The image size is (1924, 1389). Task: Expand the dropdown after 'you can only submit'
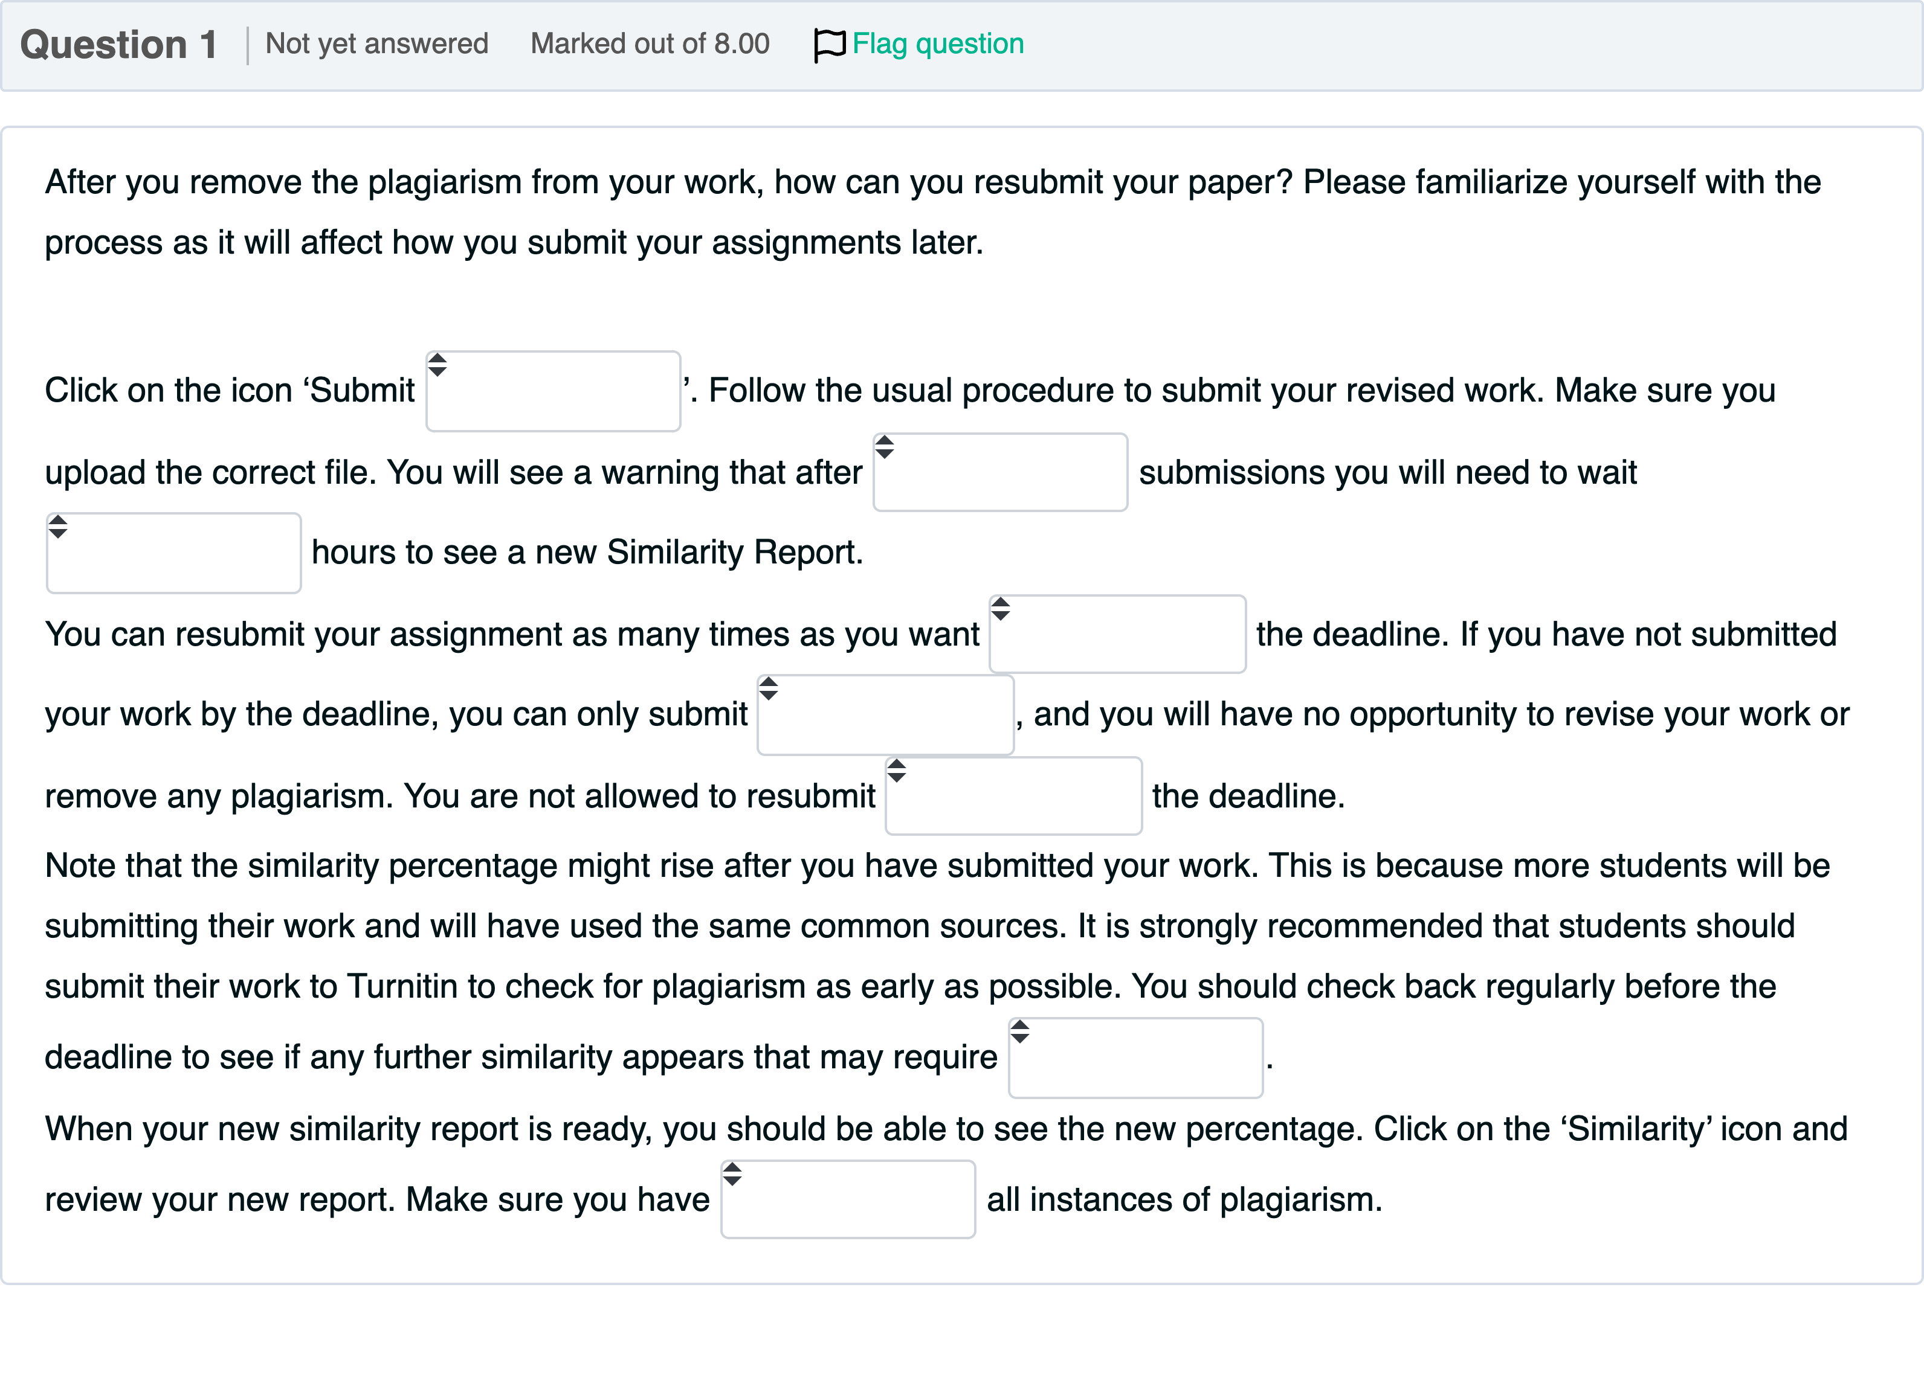(x=885, y=716)
